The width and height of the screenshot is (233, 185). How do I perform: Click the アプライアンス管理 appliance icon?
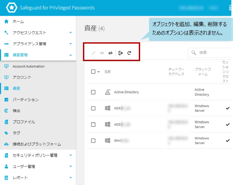click(x=6, y=44)
